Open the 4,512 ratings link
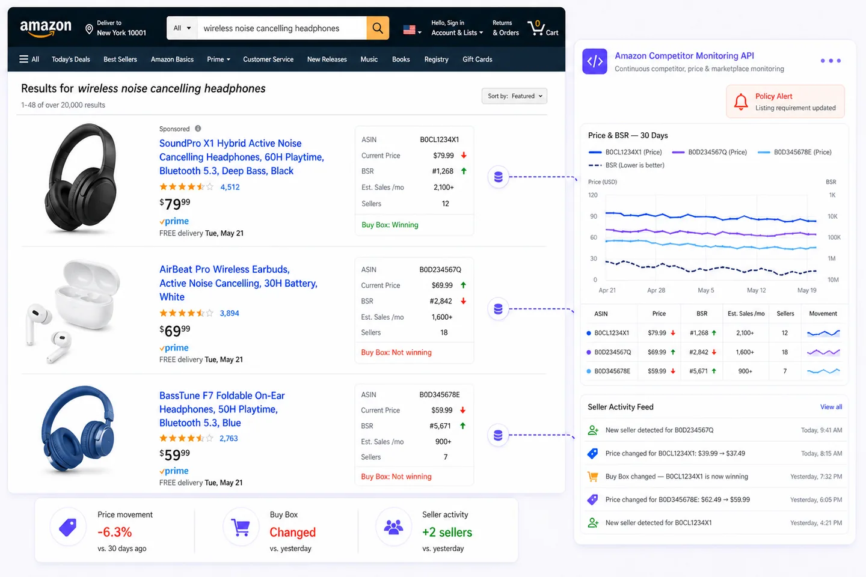This screenshot has height=577, width=866. coord(230,188)
